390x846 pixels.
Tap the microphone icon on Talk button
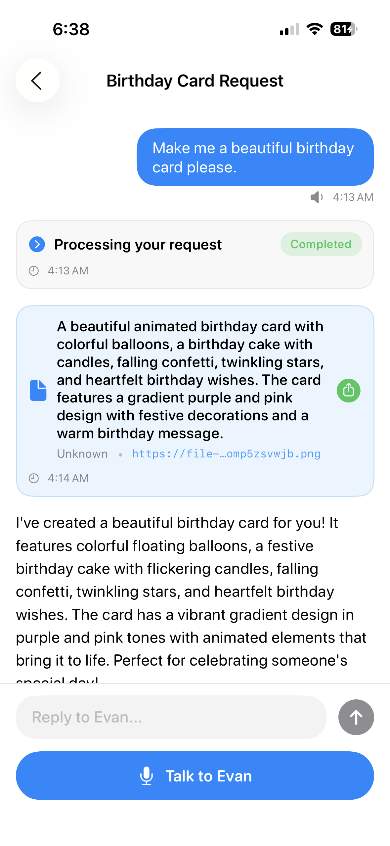pos(147,776)
